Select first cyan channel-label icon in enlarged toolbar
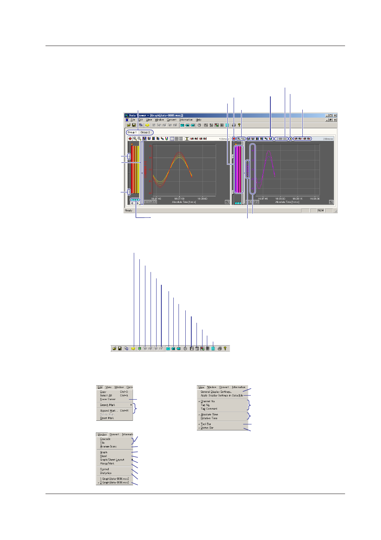The image size is (381, 540). click(x=168, y=348)
